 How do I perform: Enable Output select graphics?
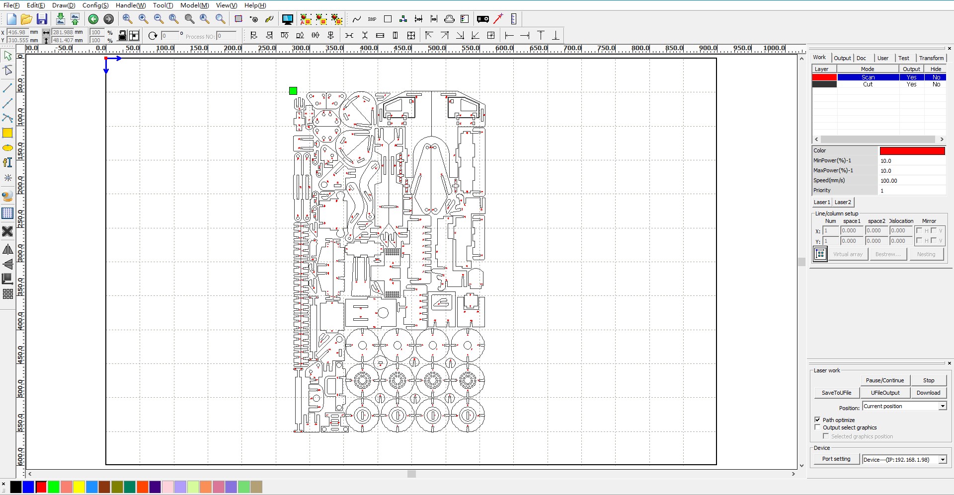point(818,427)
